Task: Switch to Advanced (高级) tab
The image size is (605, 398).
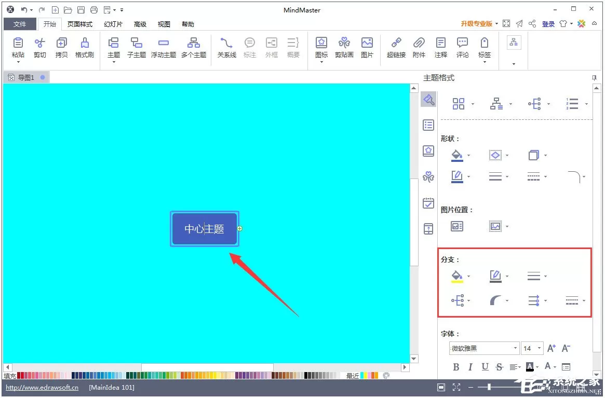Action: (140, 24)
